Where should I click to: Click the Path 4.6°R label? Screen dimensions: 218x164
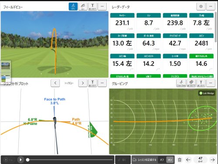tap(77, 121)
